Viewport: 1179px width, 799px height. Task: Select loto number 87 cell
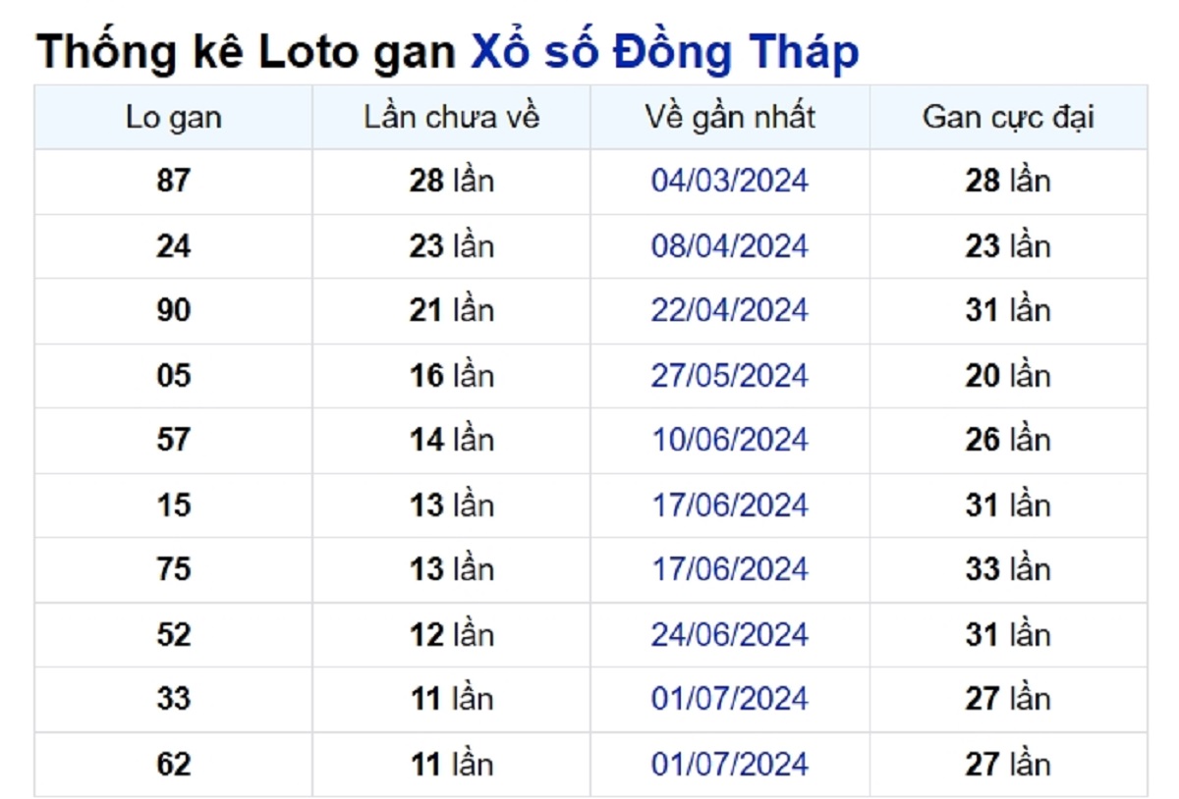tap(174, 182)
